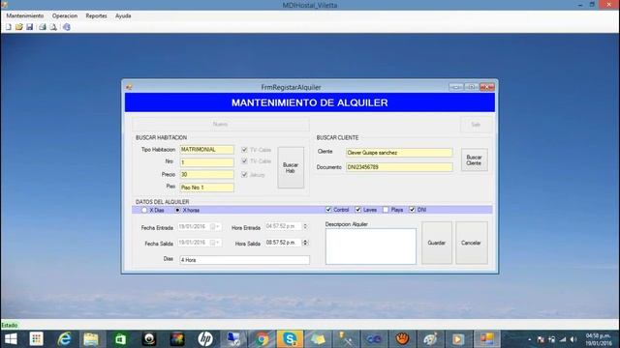The width and height of the screenshot is (620, 348).
Task: Open the apps grid taskbar icon
Action: pyautogui.click(x=37, y=339)
